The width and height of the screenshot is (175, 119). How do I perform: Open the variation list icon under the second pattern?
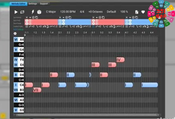coord(60,27)
